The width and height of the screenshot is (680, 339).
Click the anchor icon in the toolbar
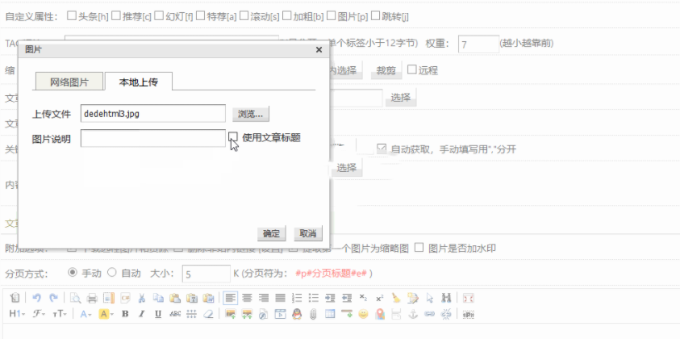click(412, 313)
